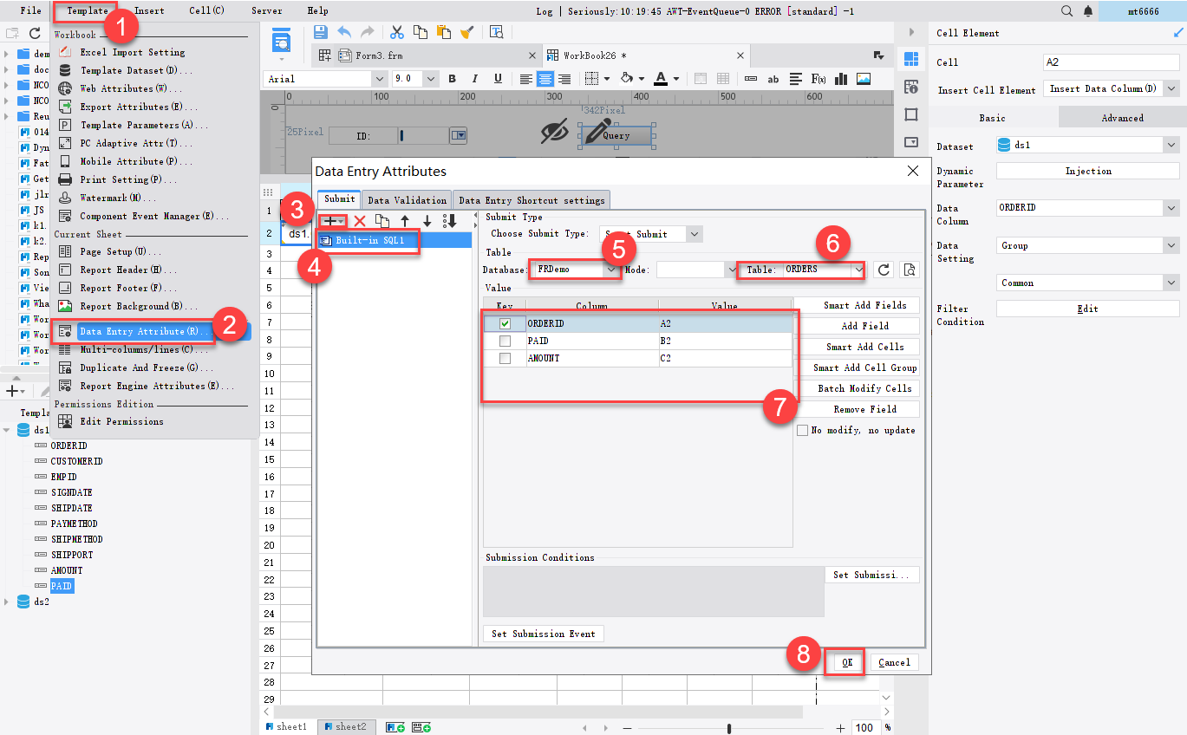Apply bold formatting to the cell
1187x735 pixels.
pos(452,78)
